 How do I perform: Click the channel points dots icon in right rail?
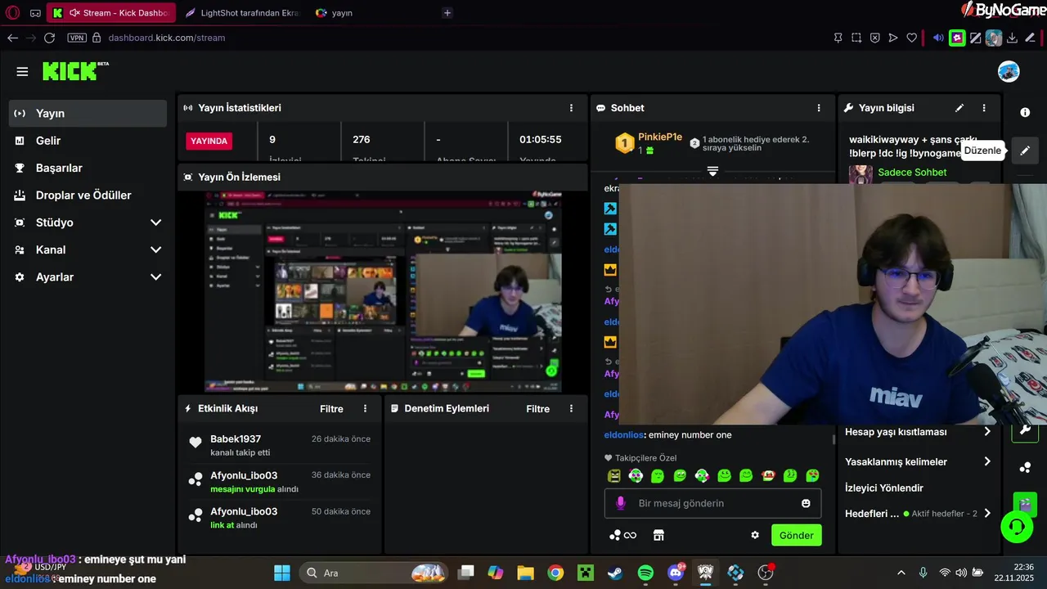pos(1025,467)
